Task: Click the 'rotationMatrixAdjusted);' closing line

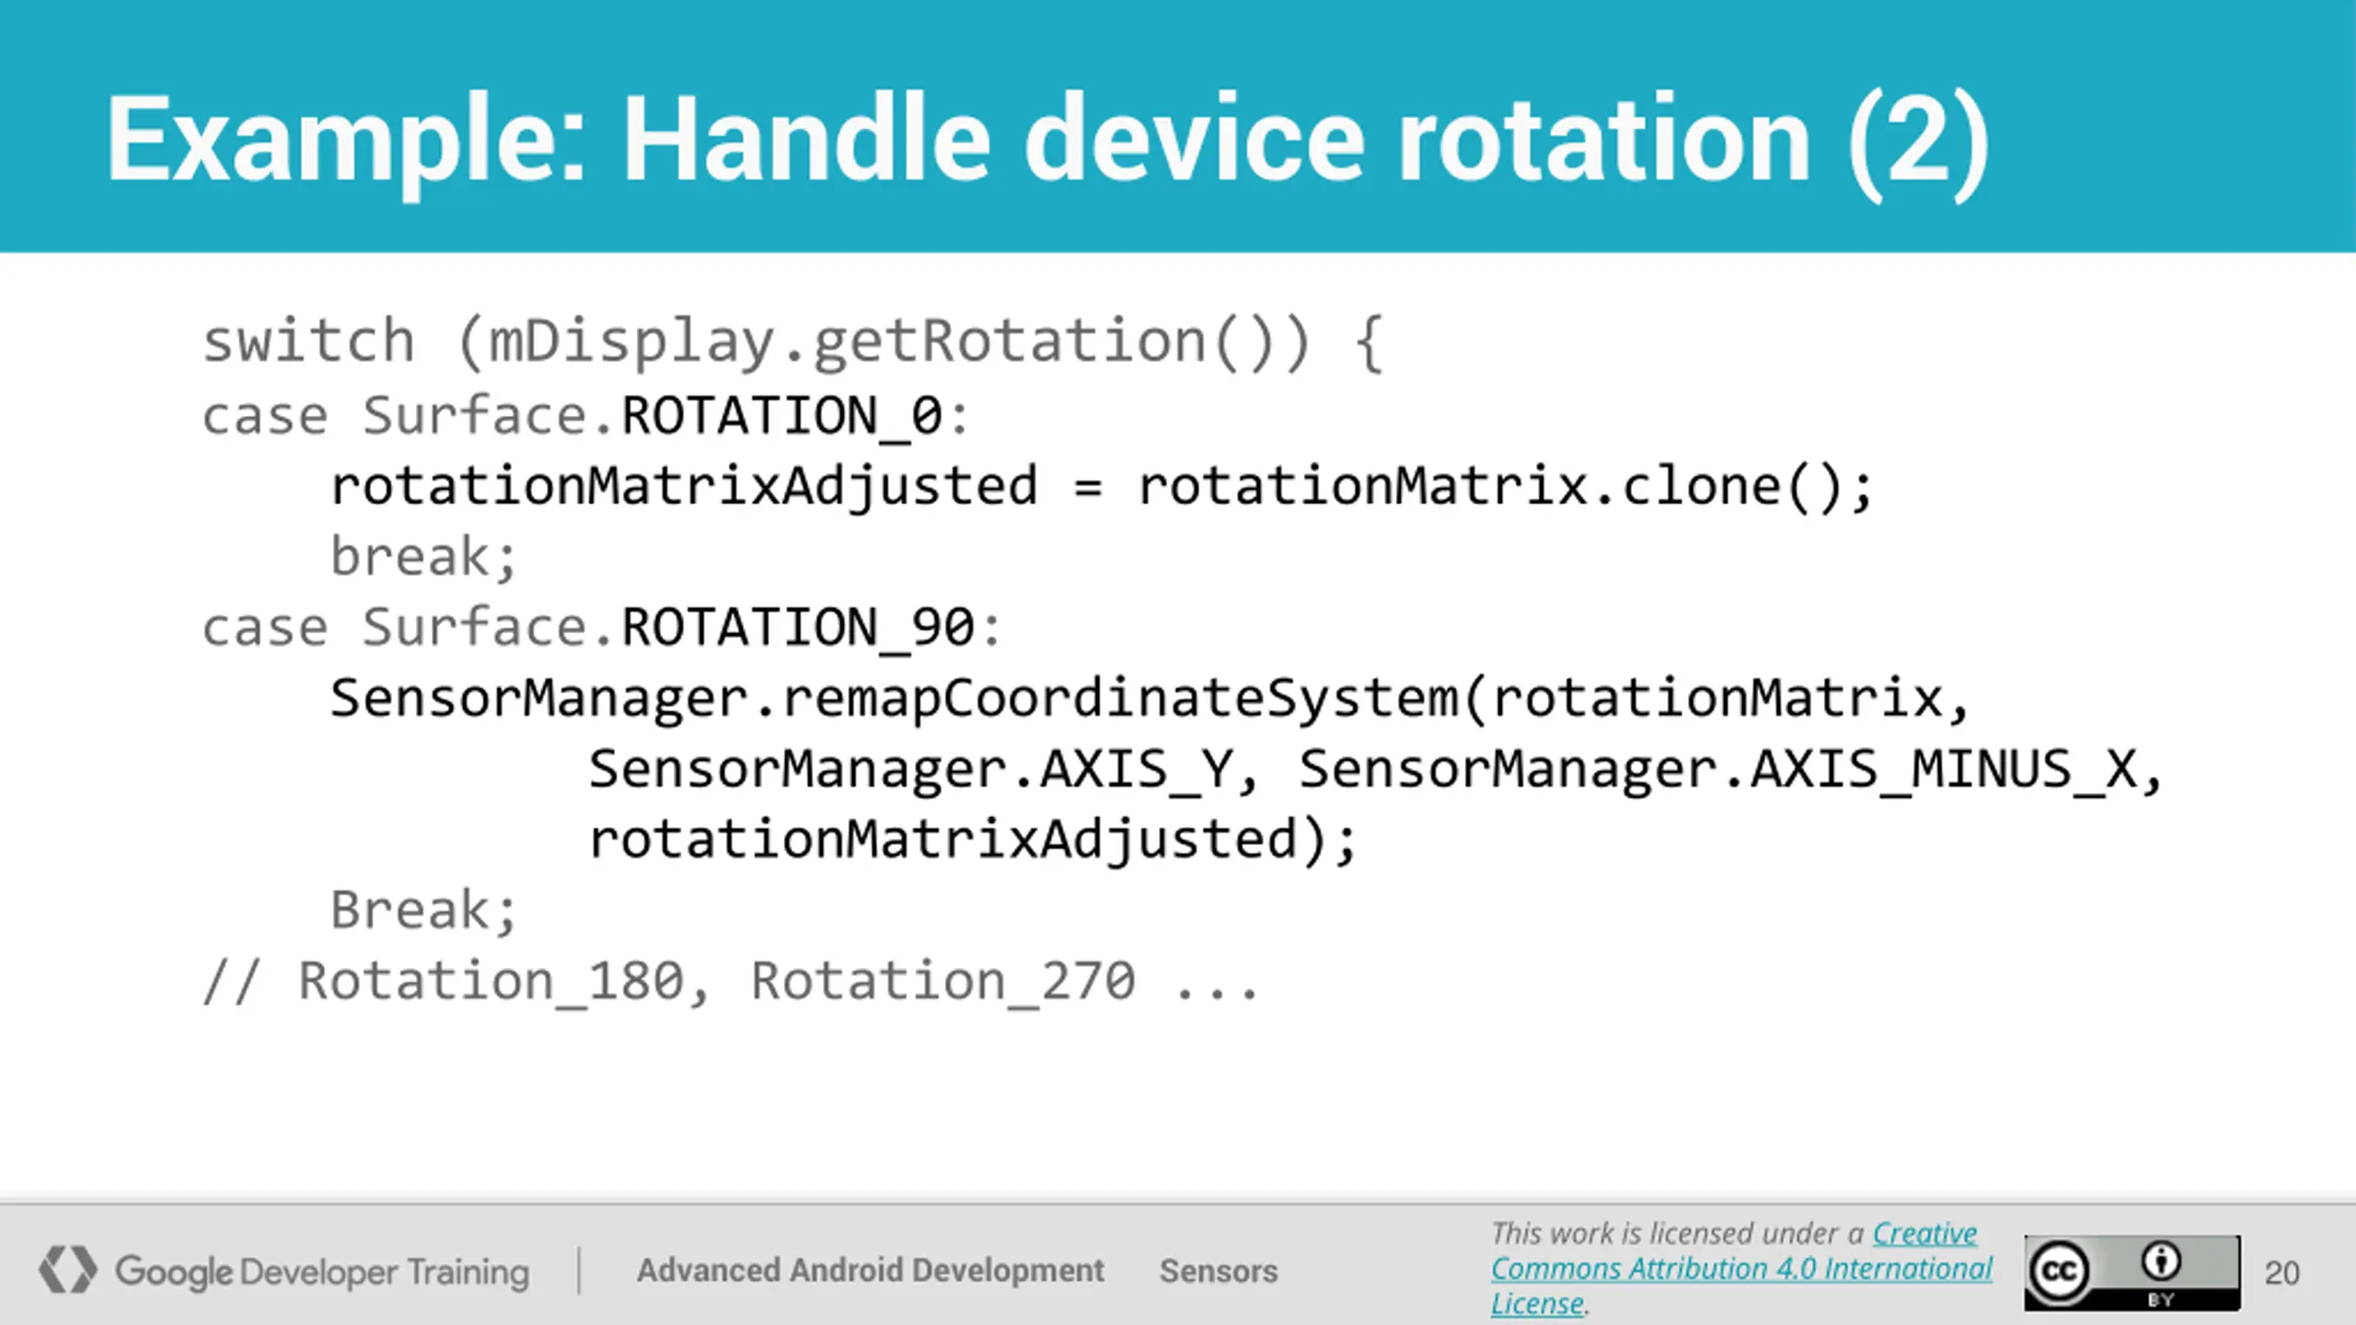Action: [973, 840]
